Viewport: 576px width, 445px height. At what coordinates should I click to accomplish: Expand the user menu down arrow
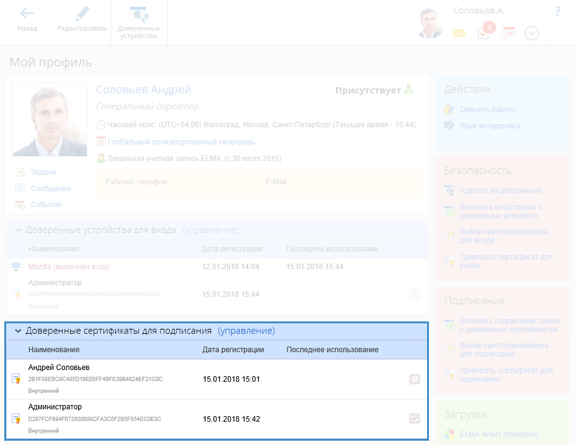532,33
